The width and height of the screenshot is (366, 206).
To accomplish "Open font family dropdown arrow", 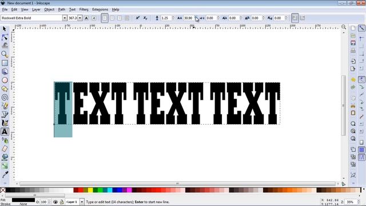I will tap(65, 18).
